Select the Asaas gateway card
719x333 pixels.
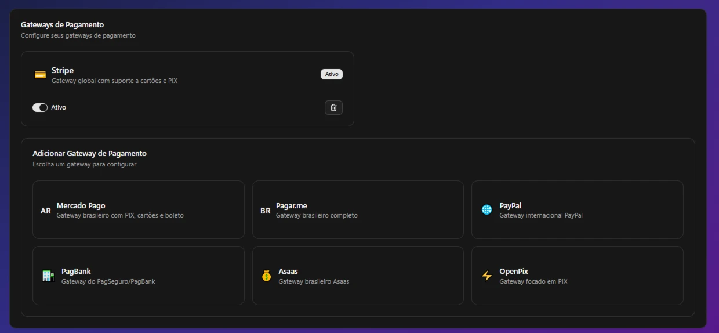tap(358, 276)
